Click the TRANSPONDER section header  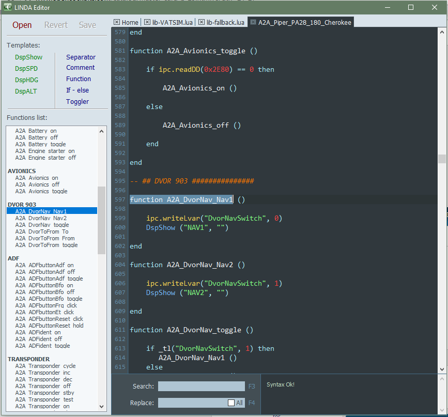pos(28,359)
